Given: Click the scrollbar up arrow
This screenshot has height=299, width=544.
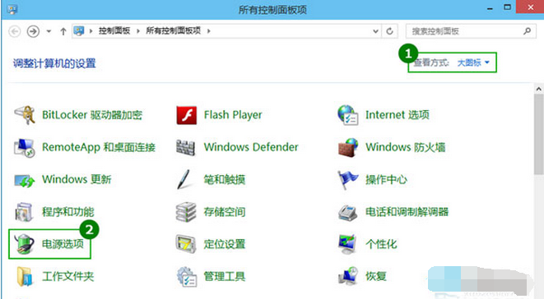Looking at the screenshot, I should (x=539, y=89).
